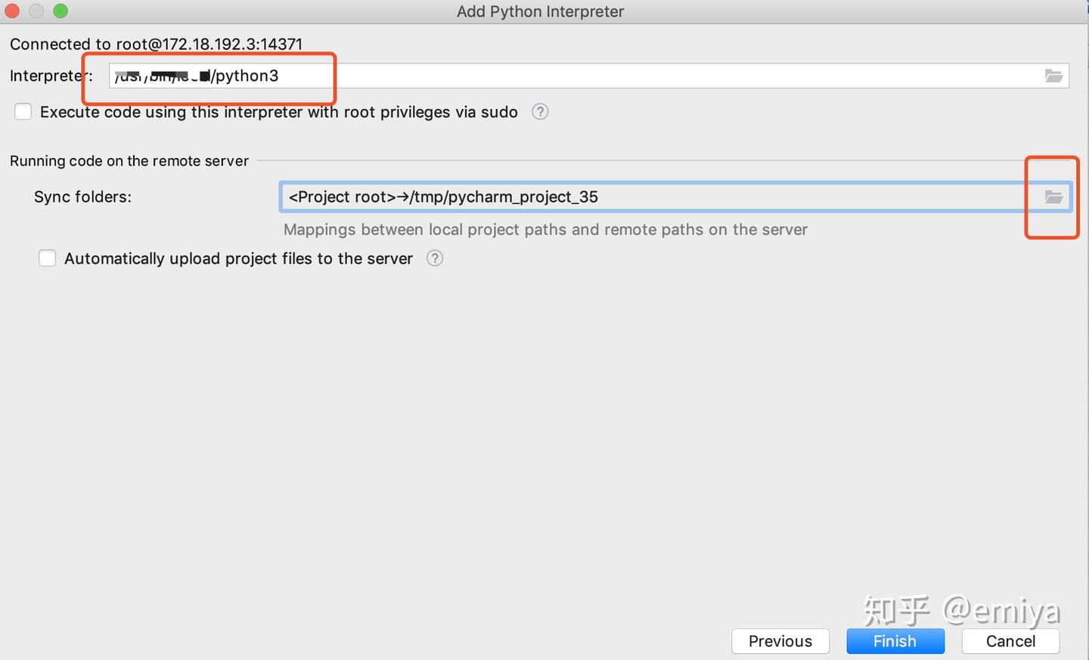Focus the Sync folders mapping field
1089x660 pixels.
coord(650,197)
